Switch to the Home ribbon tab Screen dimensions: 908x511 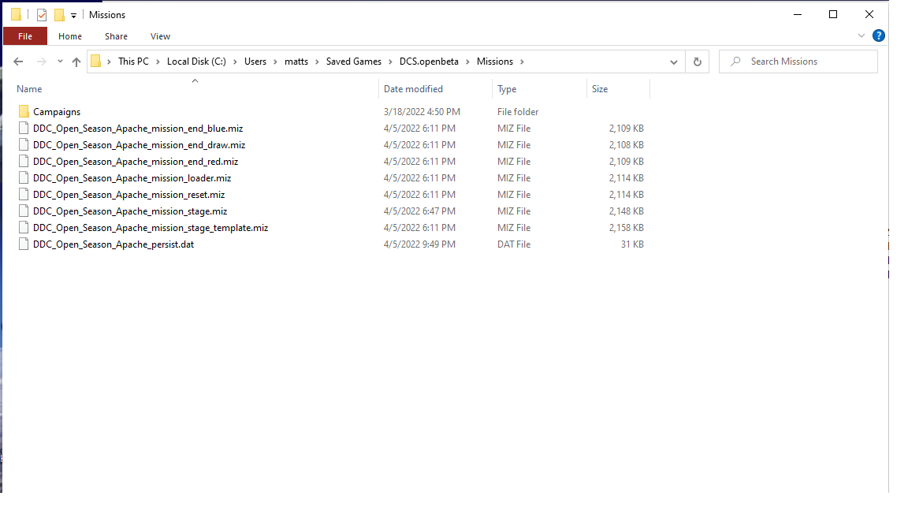(70, 36)
